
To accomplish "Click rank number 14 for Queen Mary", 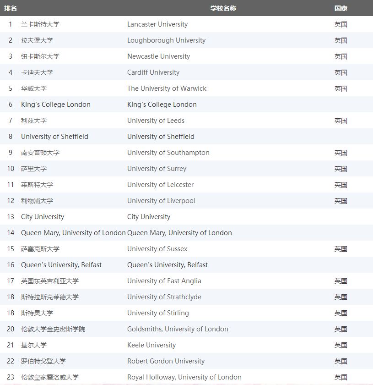I will point(11,233).
